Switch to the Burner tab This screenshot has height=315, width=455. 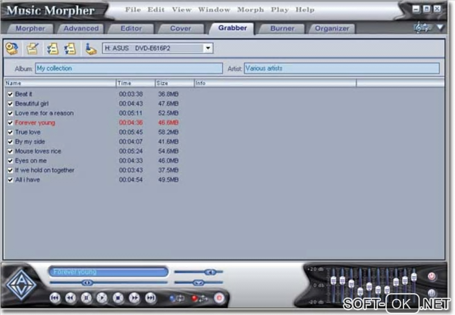pos(282,29)
